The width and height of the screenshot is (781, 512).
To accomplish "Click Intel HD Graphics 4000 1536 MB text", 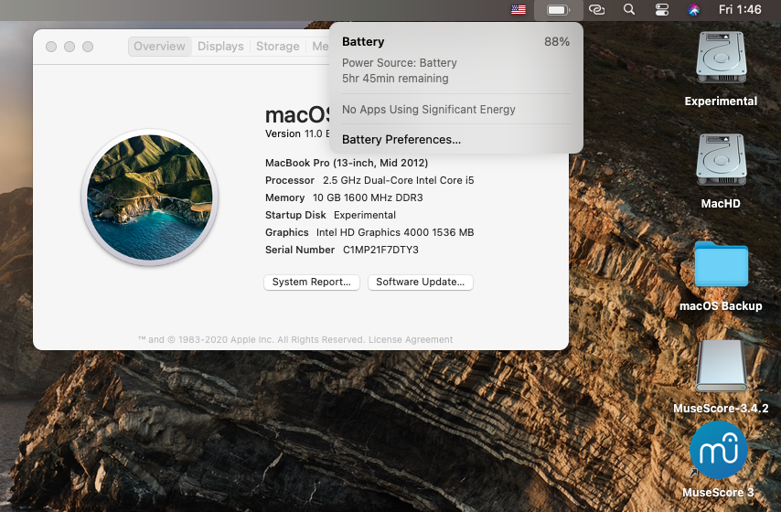I will [395, 232].
